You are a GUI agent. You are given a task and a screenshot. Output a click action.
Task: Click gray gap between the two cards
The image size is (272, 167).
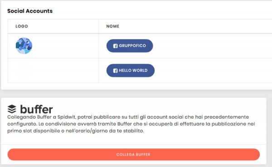(x=134, y=94)
